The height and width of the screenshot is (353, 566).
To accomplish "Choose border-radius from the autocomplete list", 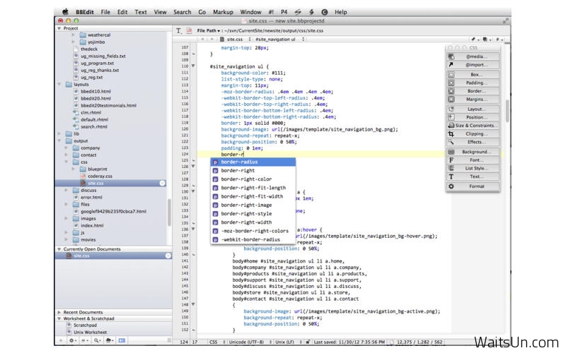I will coord(253,162).
